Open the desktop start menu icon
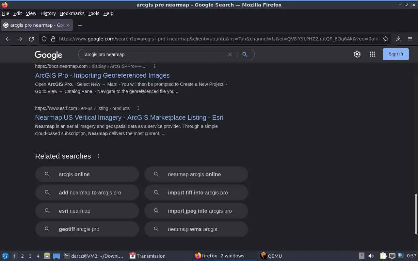The image size is (418, 261). pyautogui.click(x=5, y=256)
